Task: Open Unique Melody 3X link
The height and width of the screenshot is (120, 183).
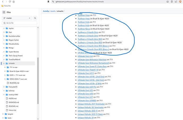Action: pyautogui.click(x=86, y=118)
